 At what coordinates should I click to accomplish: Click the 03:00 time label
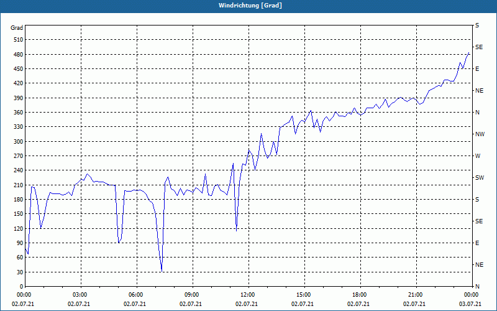[x=80, y=295]
